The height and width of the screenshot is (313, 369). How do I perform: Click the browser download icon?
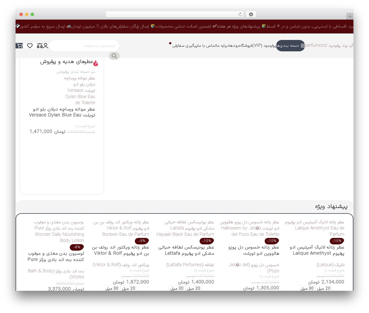[251, 14]
